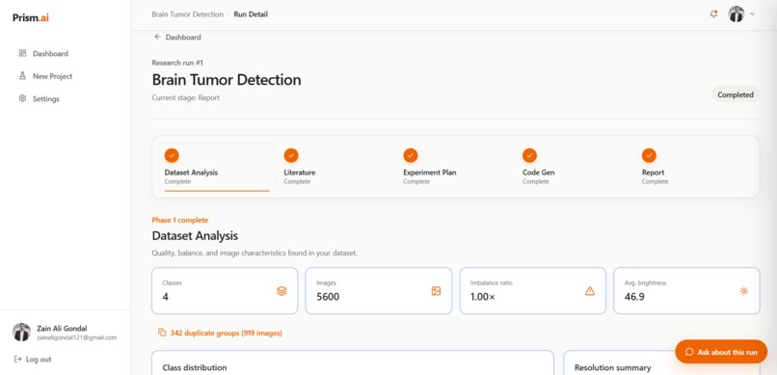Click the Report checkmark circle
Viewport: 777px width, 375px height.
[x=649, y=155]
